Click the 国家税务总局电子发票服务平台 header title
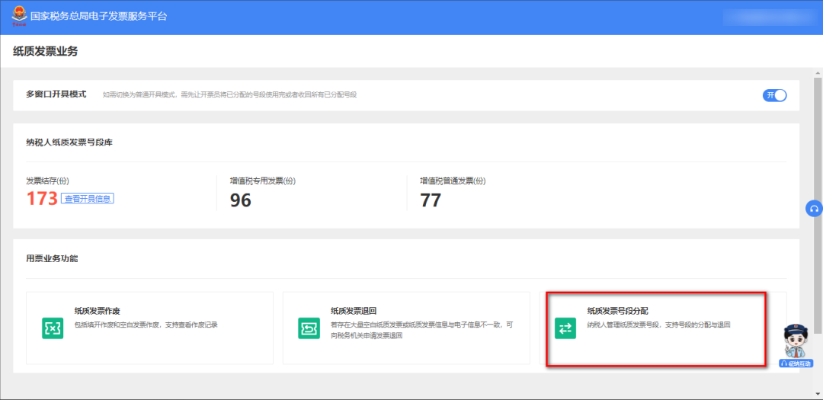 (x=98, y=16)
